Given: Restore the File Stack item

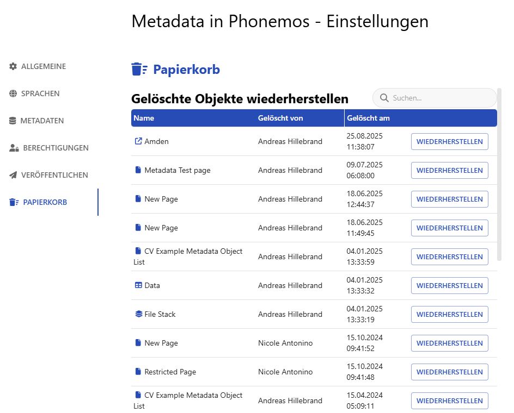Looking at the screenshot, I should point(449,314).
